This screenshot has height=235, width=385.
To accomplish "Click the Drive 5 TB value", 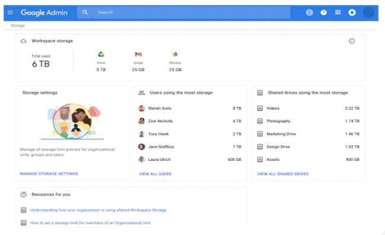I will click(101, 69).
